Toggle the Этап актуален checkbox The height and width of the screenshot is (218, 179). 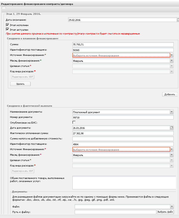7,29
